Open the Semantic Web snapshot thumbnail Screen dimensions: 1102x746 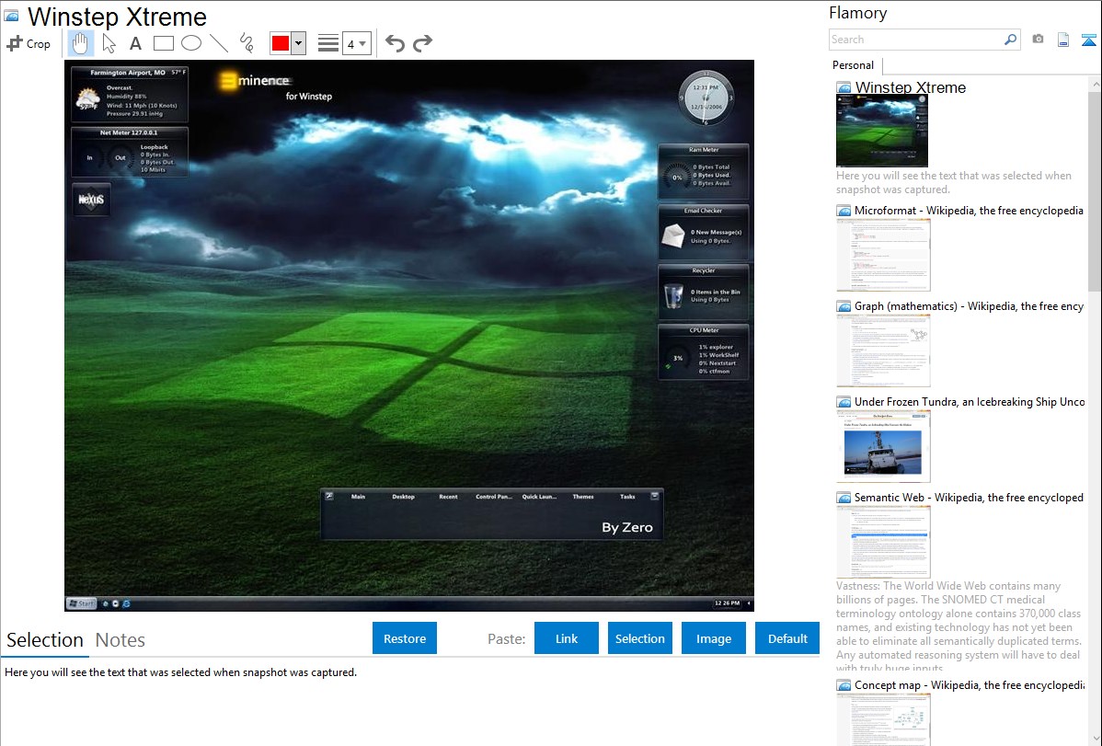(x=883, y=541)
